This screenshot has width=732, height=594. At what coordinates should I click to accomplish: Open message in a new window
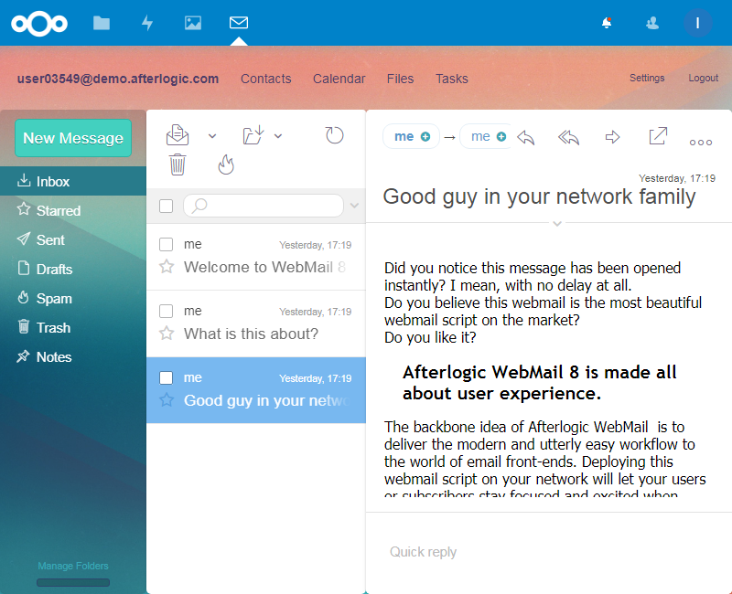tap(657, 136)
